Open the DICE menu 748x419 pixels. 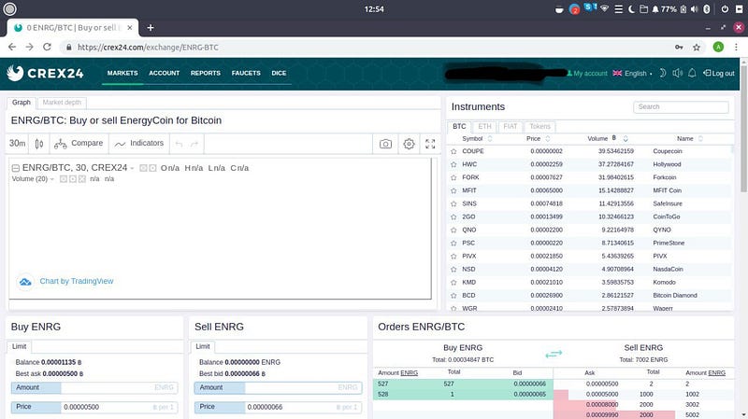(279, 73)
